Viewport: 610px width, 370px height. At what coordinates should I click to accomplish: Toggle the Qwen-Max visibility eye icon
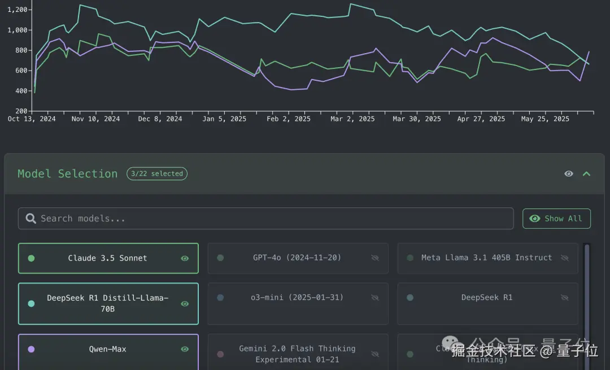[x=185, y=349]
